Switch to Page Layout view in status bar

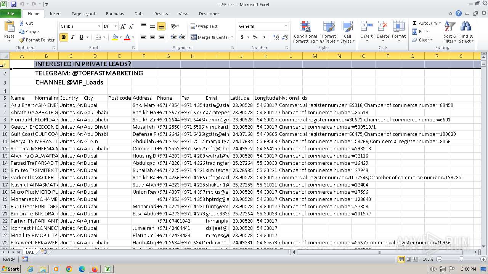click(408, 259)
